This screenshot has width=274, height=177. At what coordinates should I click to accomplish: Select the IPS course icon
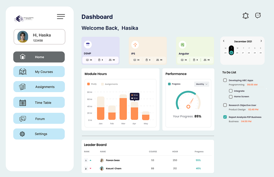click(x=135, y=44)
